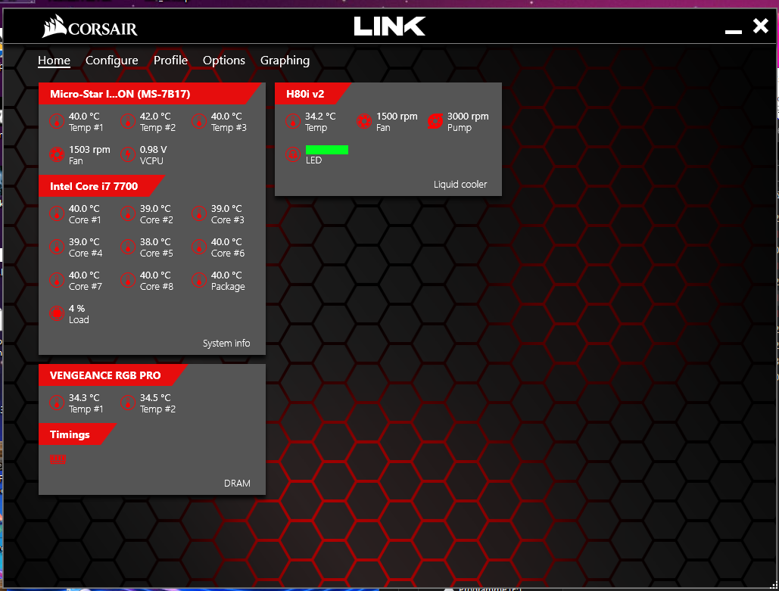Click the Core #4 temperature icon
Image resolution: width=779 pixels, height=591 pixels.
click(57, 247)
